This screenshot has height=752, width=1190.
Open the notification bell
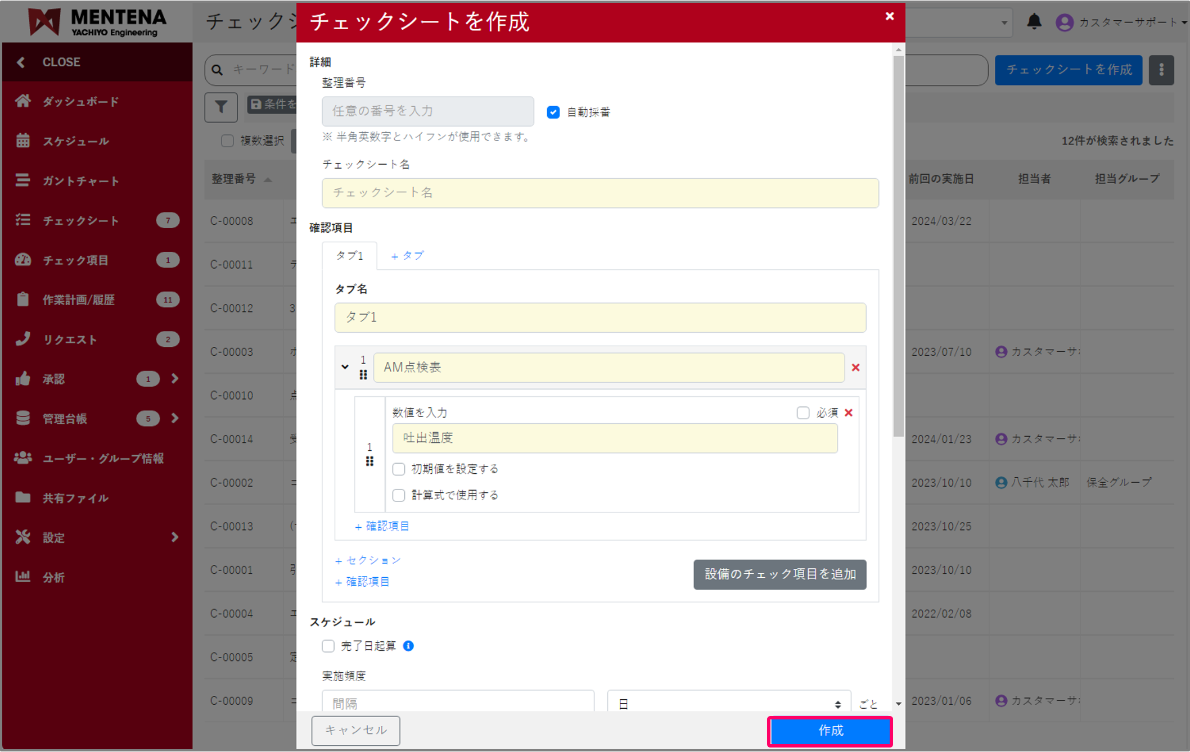click(x=1034, y=22)
